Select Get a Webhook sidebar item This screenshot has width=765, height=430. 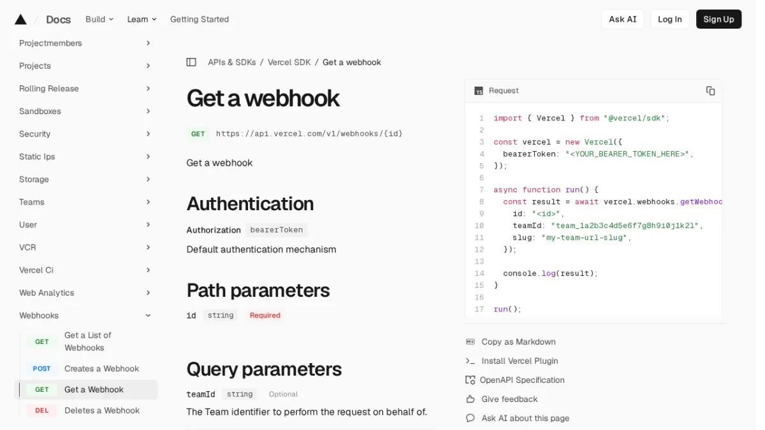pyautogui.click(x=86, y=389)
